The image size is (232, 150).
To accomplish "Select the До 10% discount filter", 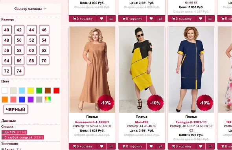I will 14,132.
